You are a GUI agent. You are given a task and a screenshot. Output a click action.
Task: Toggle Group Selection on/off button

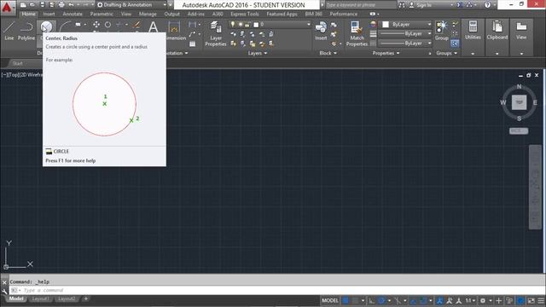[455, 43]
